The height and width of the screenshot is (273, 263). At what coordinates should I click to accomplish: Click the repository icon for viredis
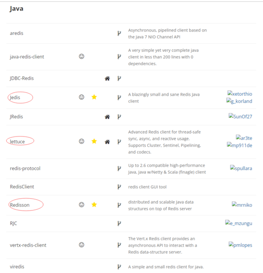tap(119, 267)
